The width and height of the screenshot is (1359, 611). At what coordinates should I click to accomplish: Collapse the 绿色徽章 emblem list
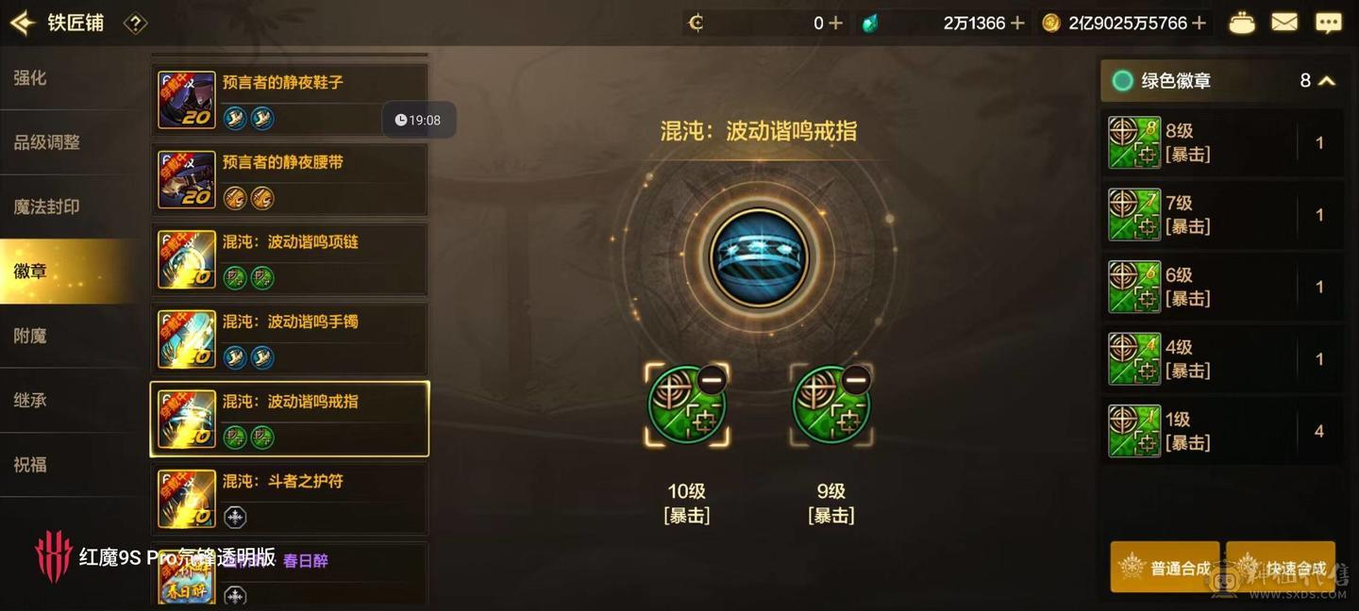point(1327,81)
